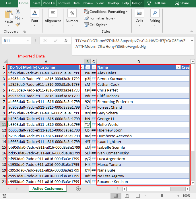Select the cell containing Marco Tanara

139,165
